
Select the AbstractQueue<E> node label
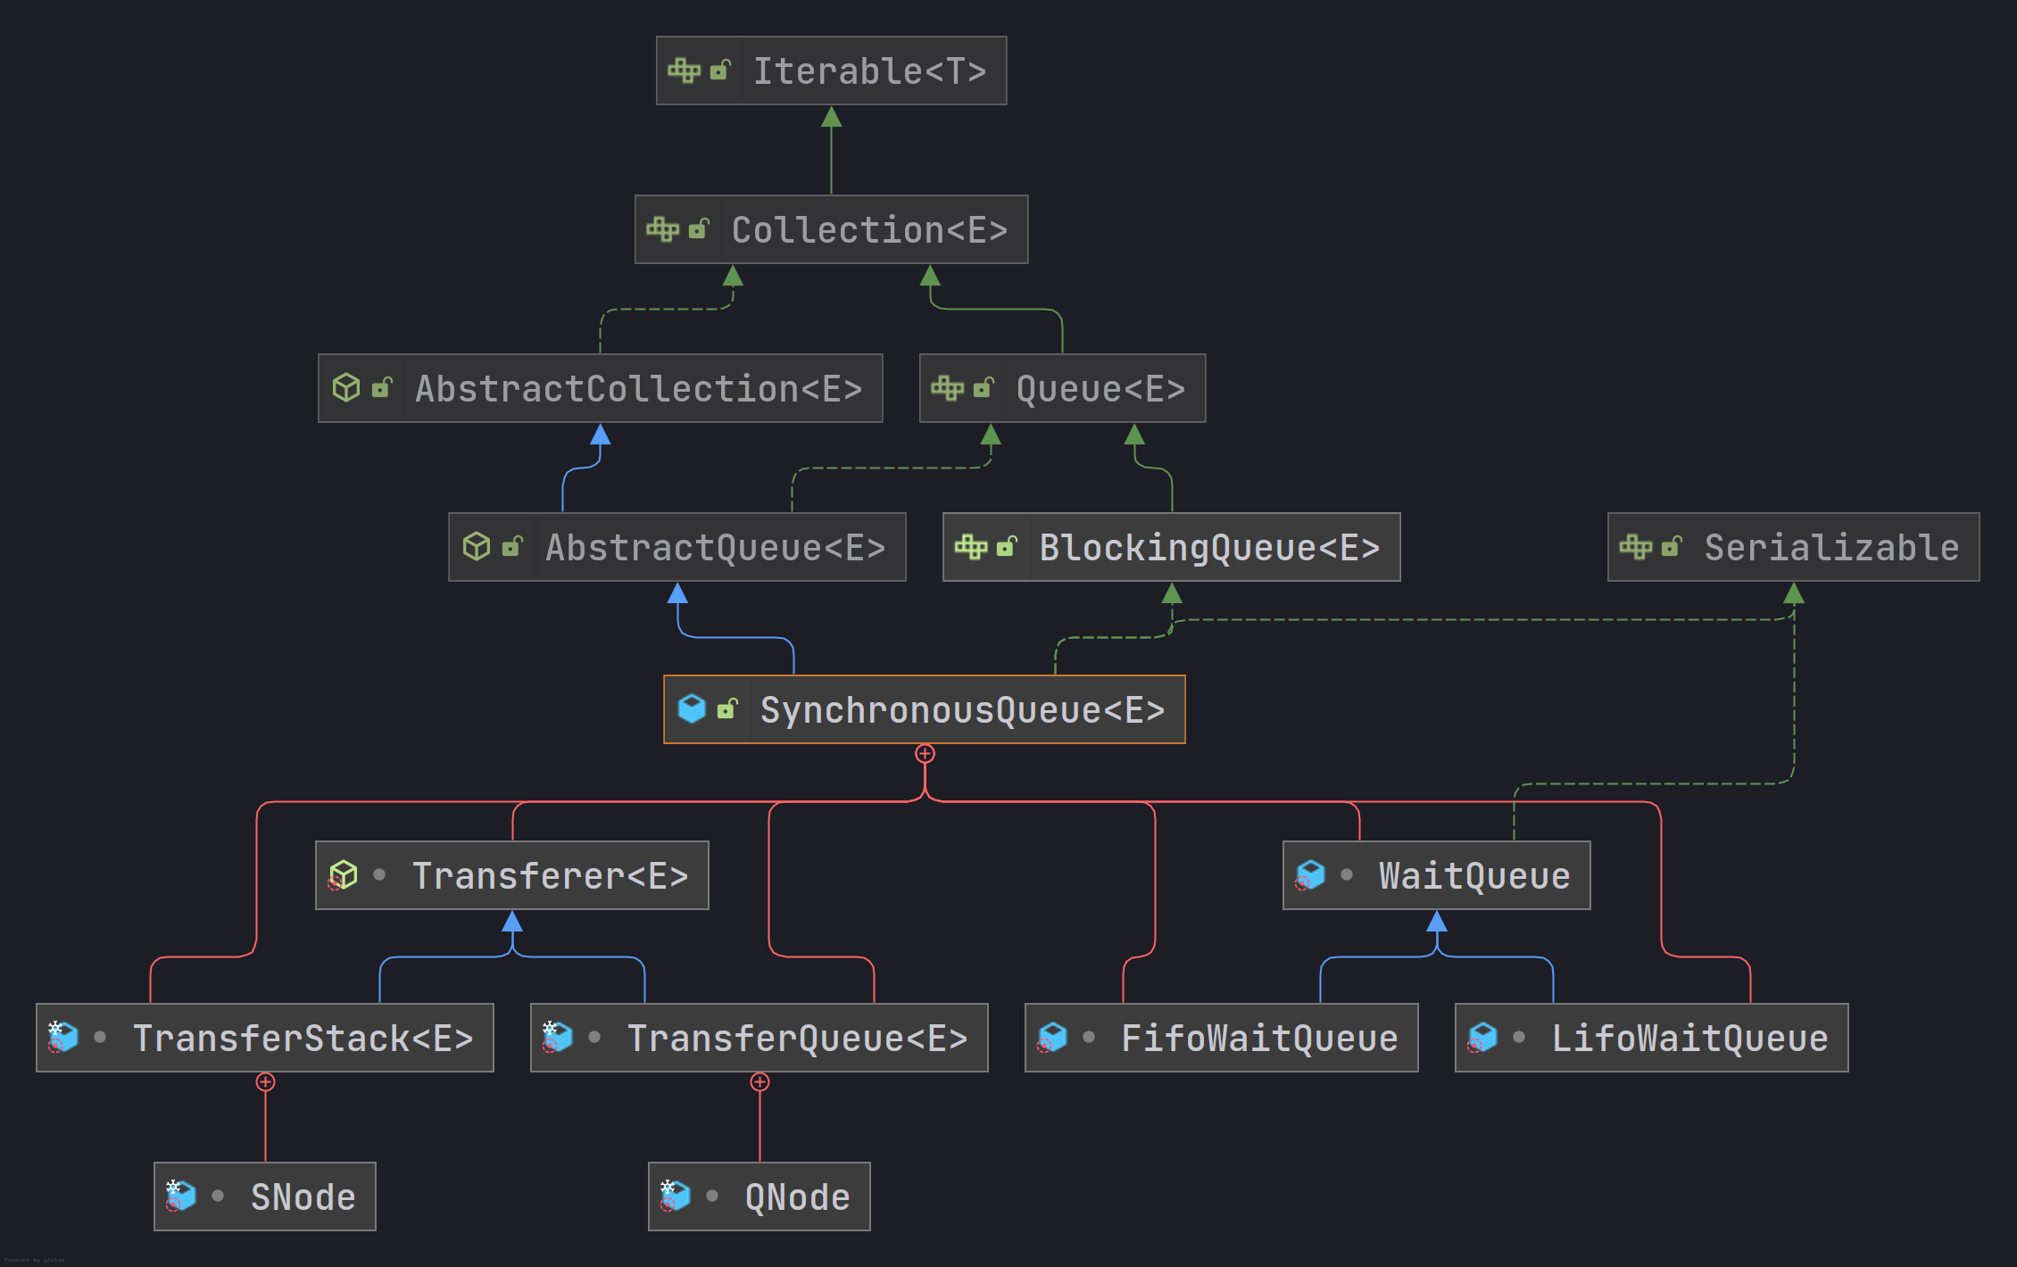coord(715,548)
